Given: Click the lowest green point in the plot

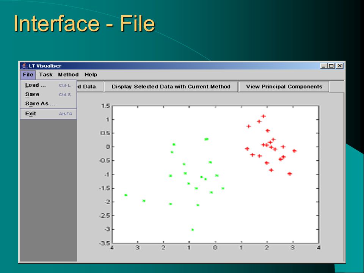Looking at the screenshot, I should tap(193, 230).
